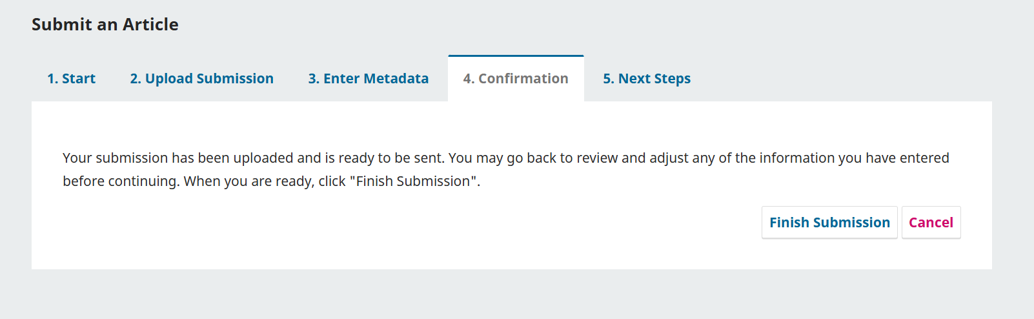
Task: Return to step 1 of the submission
Action: [71, 79]
